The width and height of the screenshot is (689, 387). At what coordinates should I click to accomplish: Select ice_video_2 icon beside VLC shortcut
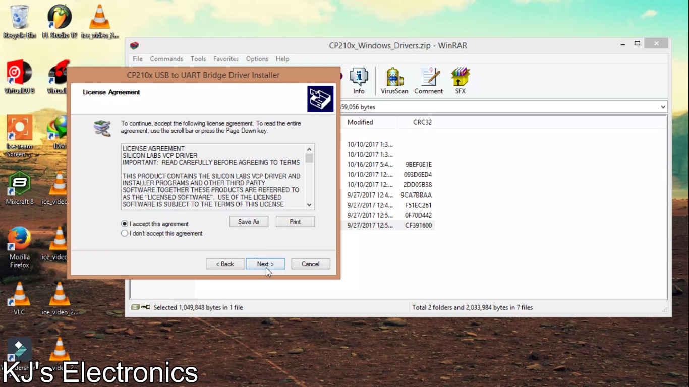(60, 299)
